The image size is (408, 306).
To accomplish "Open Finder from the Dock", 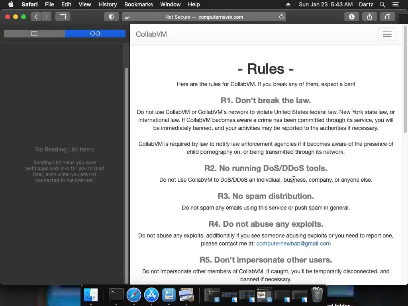I will coord(91,295).
